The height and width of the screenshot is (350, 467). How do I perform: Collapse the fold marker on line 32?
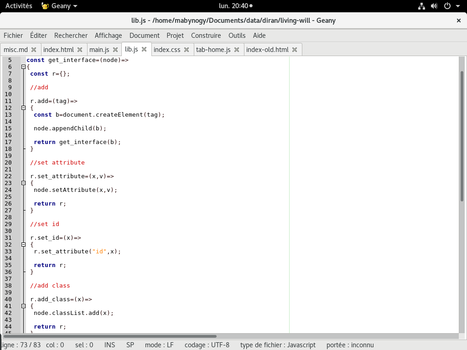(x=24, y=245)
